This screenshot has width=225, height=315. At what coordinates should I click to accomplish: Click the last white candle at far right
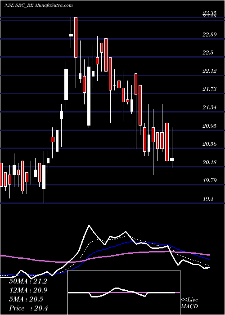coord(172,159)
